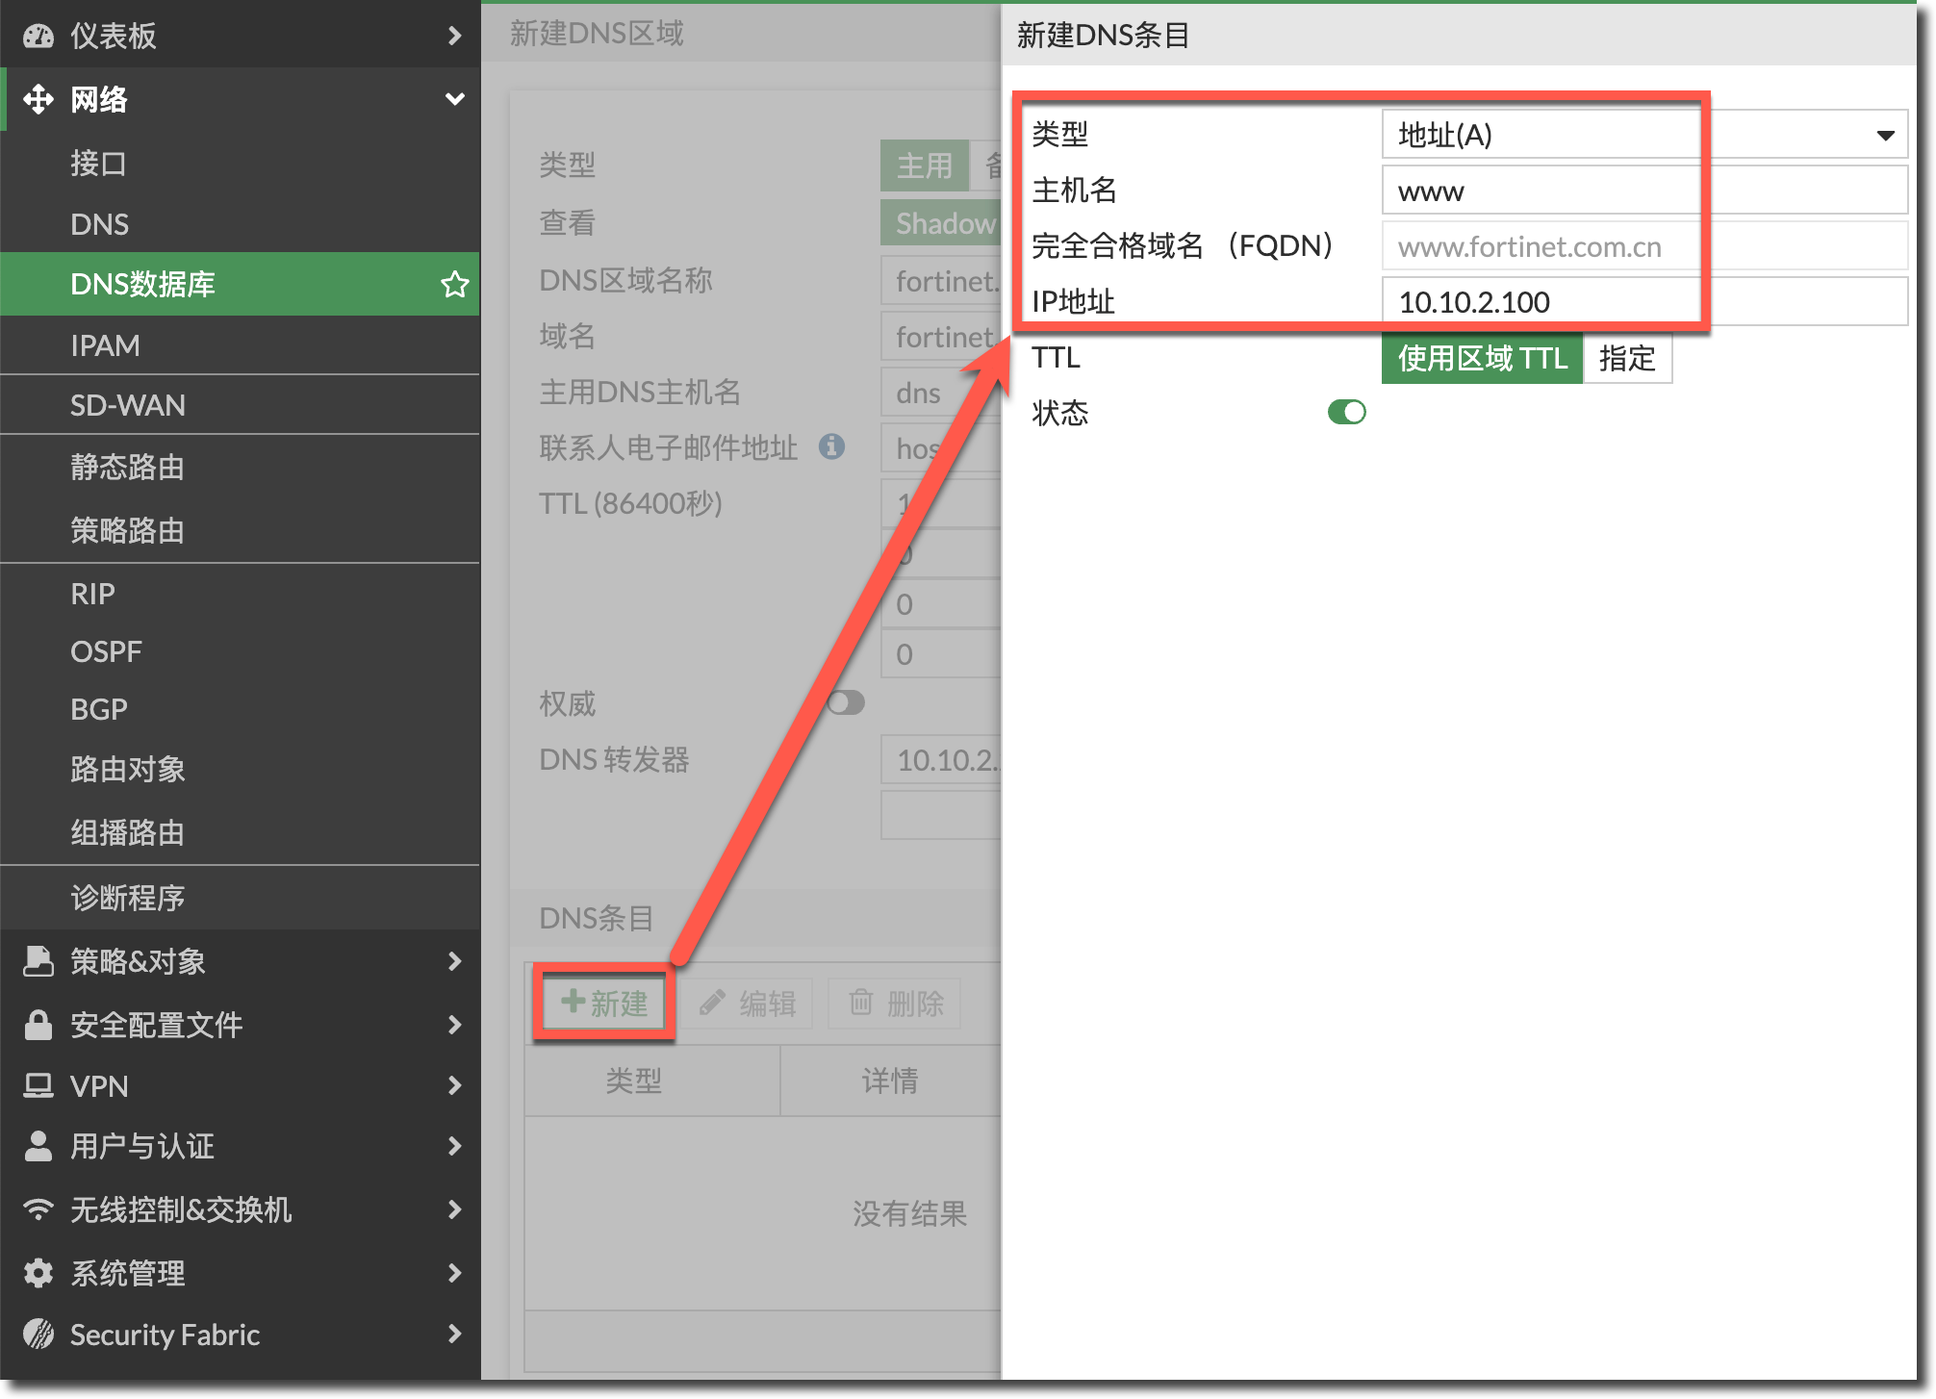This screenshot has height=1399, width=1936.
Task: Select the 指定 TTL option
Action: [1626, 359]
